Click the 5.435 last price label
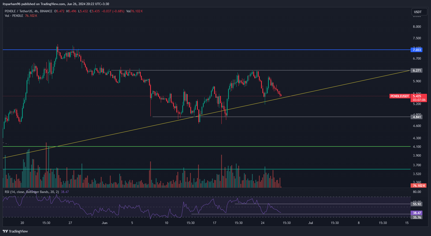 (x=417, y=96)
